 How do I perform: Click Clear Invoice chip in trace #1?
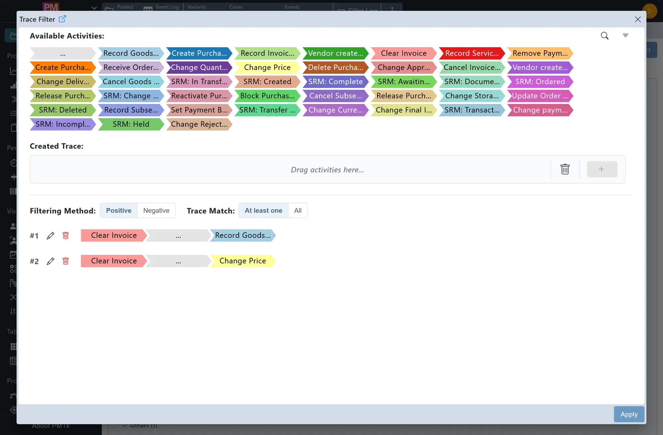[x=114, y=235]
